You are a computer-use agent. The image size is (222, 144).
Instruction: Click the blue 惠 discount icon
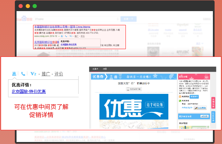point(14,74)
